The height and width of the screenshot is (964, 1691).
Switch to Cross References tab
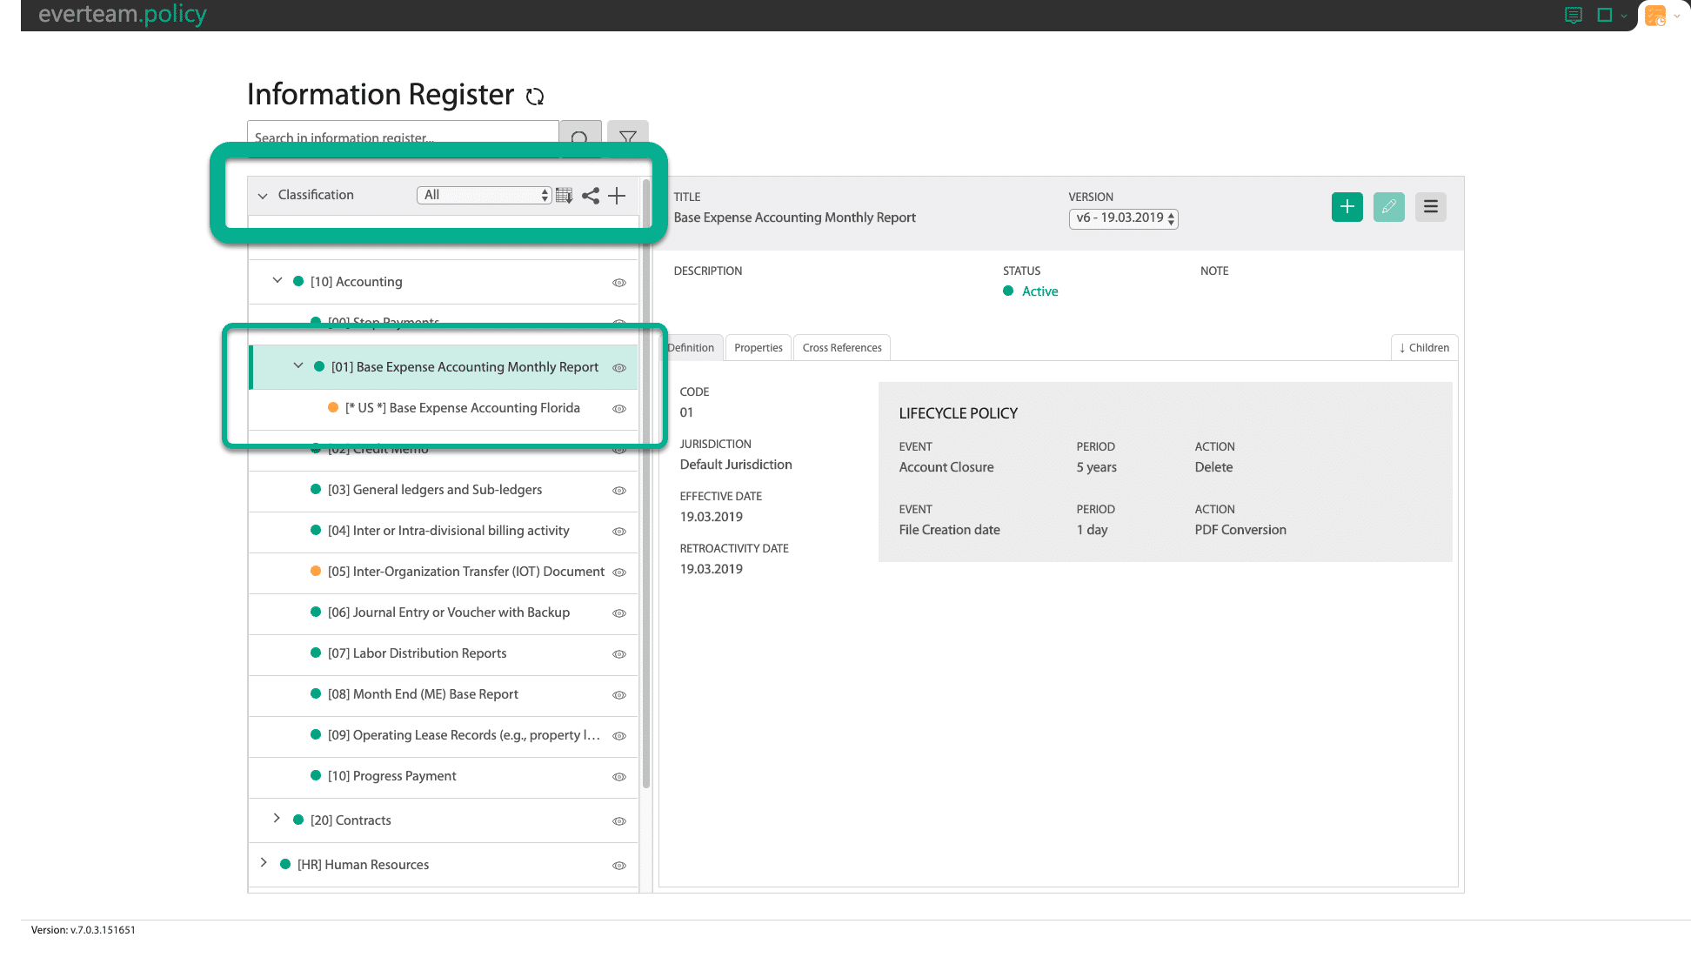841,347
